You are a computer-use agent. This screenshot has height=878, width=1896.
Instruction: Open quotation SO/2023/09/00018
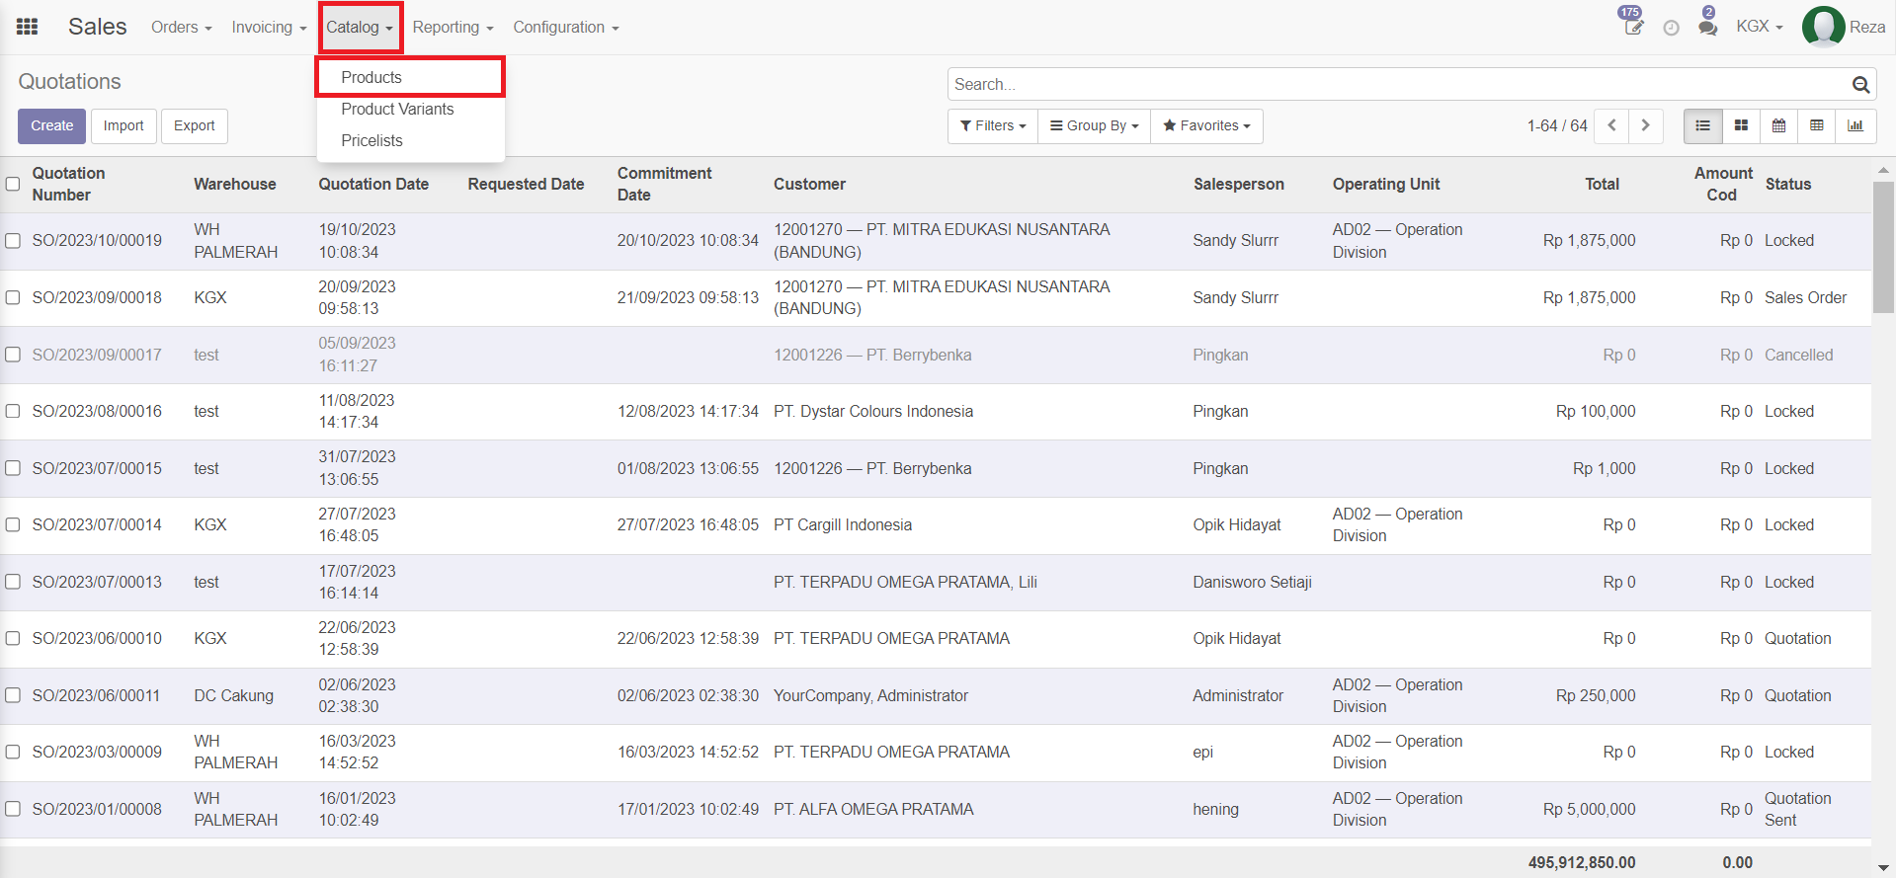[97, 297]
